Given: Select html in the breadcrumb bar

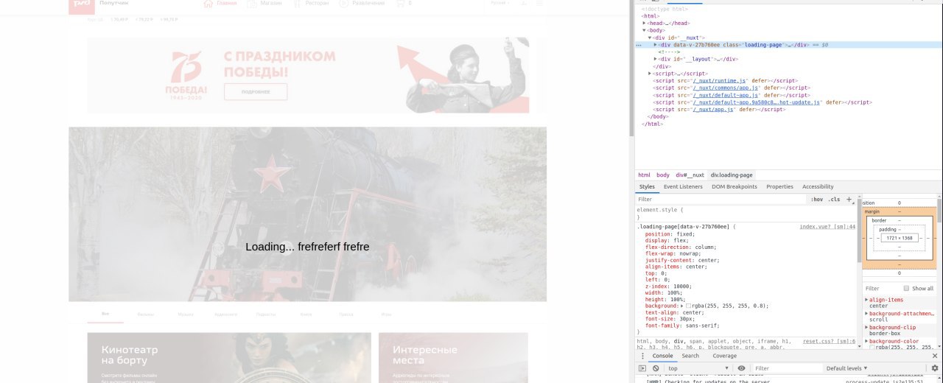Looking at the screenshot, I should click(644, 175).
